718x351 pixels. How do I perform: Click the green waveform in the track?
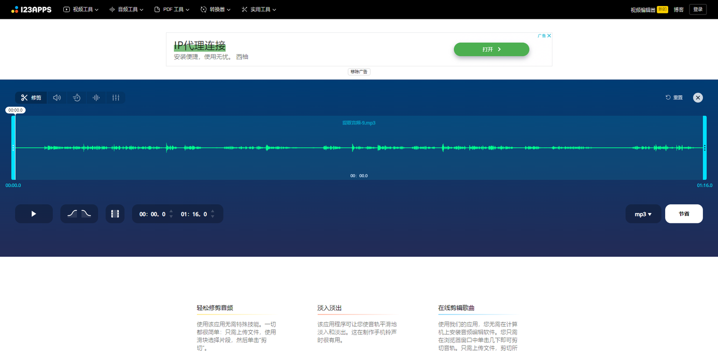[359, 148]
